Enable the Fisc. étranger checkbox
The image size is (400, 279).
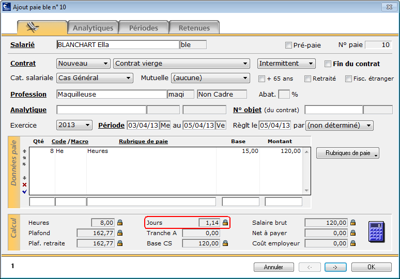(x=348, y=79)
